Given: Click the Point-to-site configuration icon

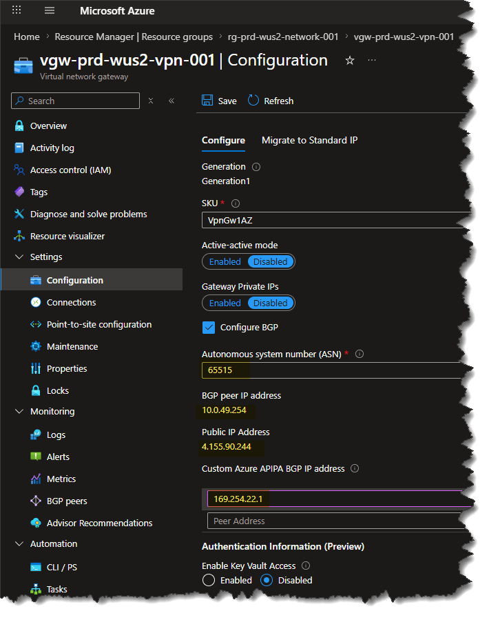Looking at the screenshot, I should 36,324.
